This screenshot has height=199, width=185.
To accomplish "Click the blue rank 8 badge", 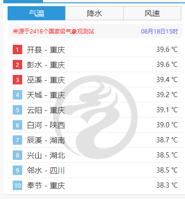I will coord(17,155).
